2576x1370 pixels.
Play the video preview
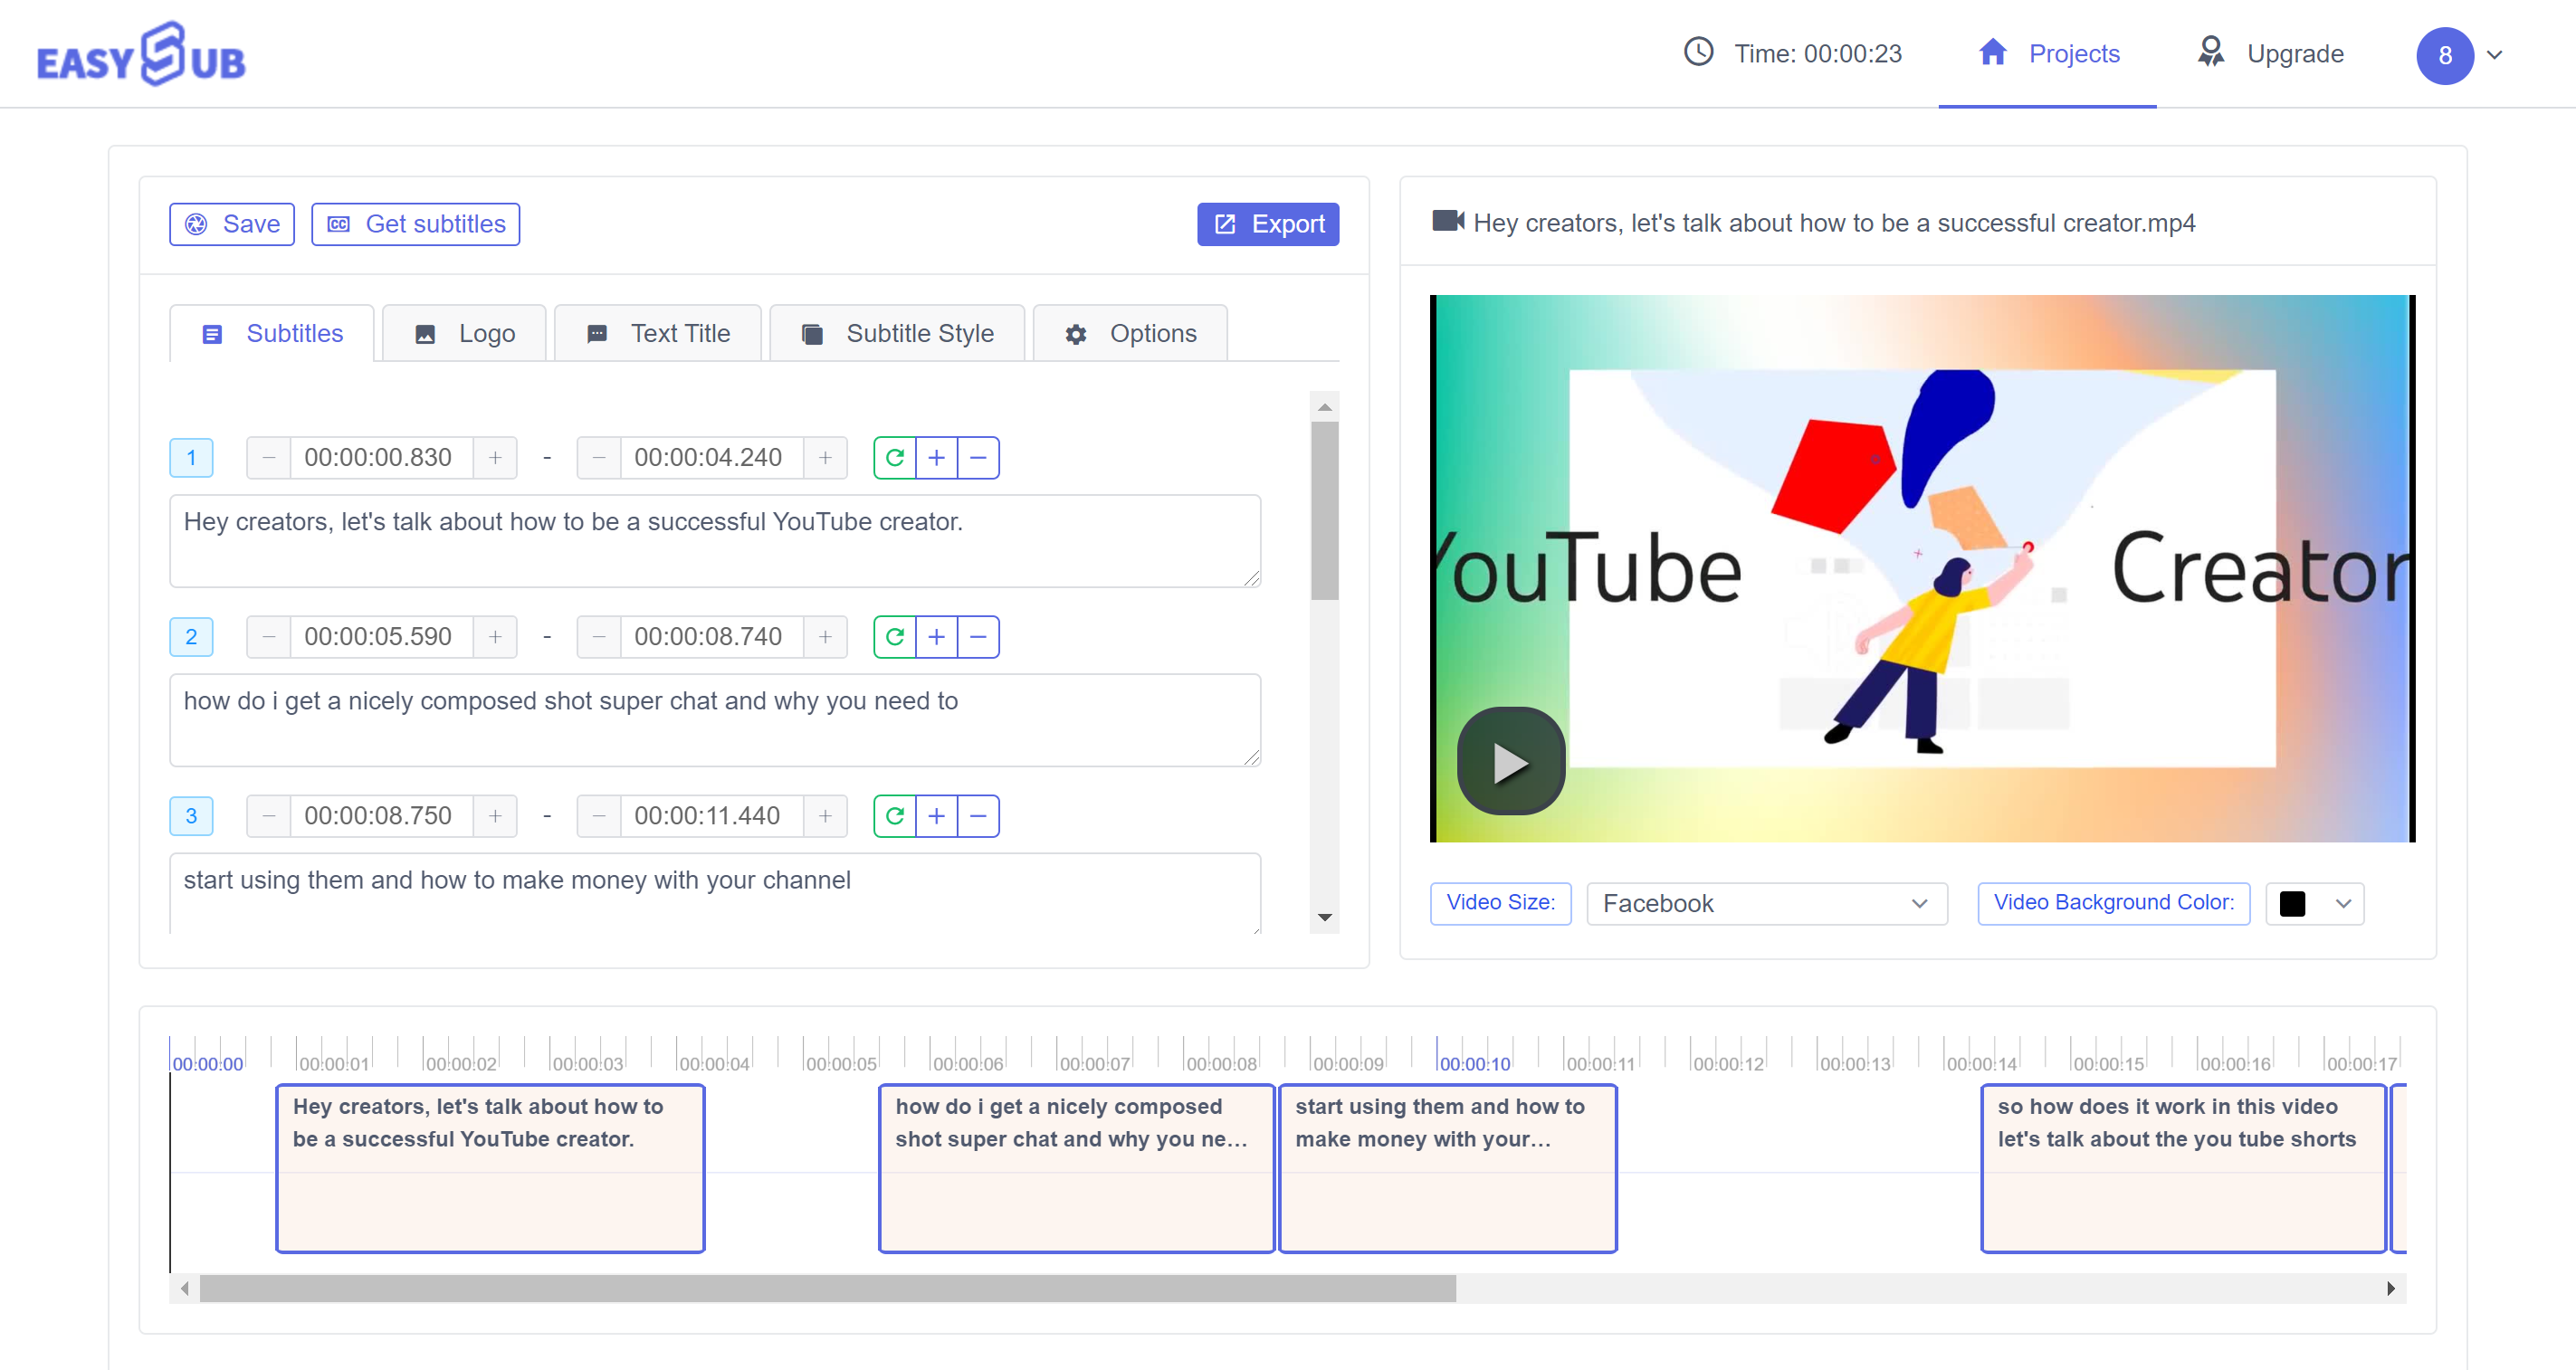click(x=1510, y=762)
